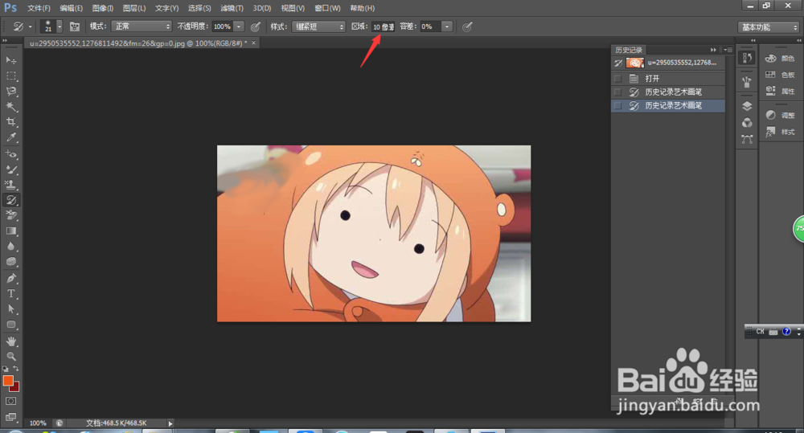The width and height of the screenshot is (804, 433).
Task: Change the screen mode
Action: (10, 417)
